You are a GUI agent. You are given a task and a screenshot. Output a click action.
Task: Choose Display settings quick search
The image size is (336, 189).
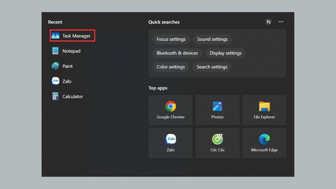coord(226,53)
